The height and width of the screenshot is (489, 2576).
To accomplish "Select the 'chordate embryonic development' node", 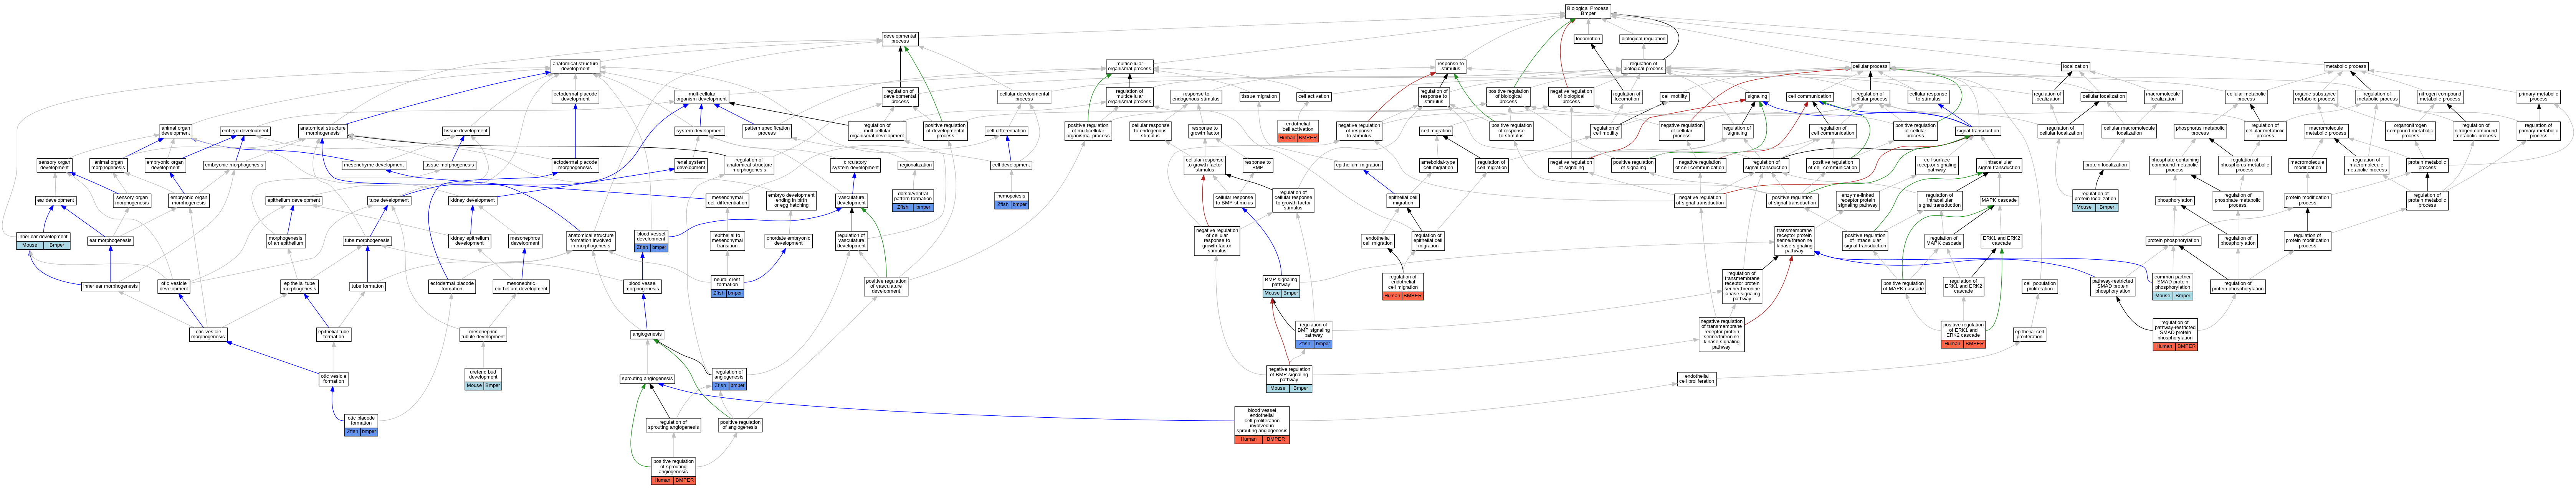I will click(789, 241).
